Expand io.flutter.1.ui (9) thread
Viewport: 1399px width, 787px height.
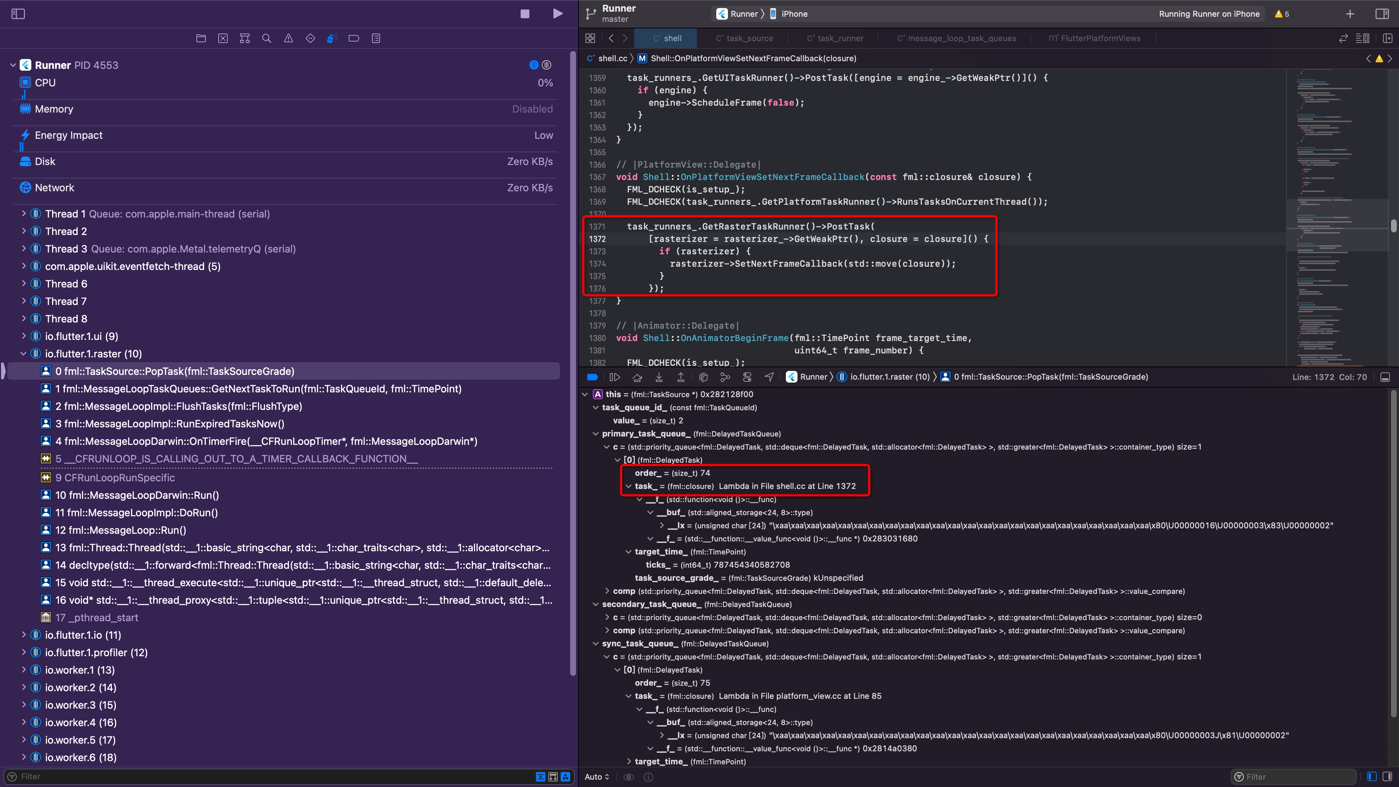click(x=23, y=336)
